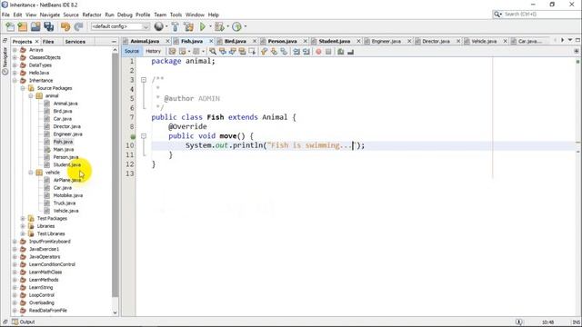Open the Tools menu
Screen dimensions: 582x327
coord(176,15)
